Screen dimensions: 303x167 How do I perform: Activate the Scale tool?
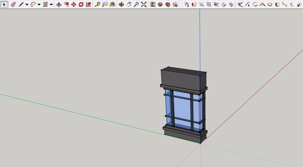point(88,5)
